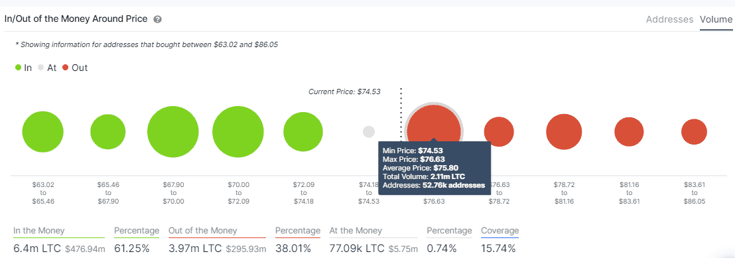The width and height of the screenshot is (735, 258).
Task: Toggle the green In legend item
Action: point(23,68)
